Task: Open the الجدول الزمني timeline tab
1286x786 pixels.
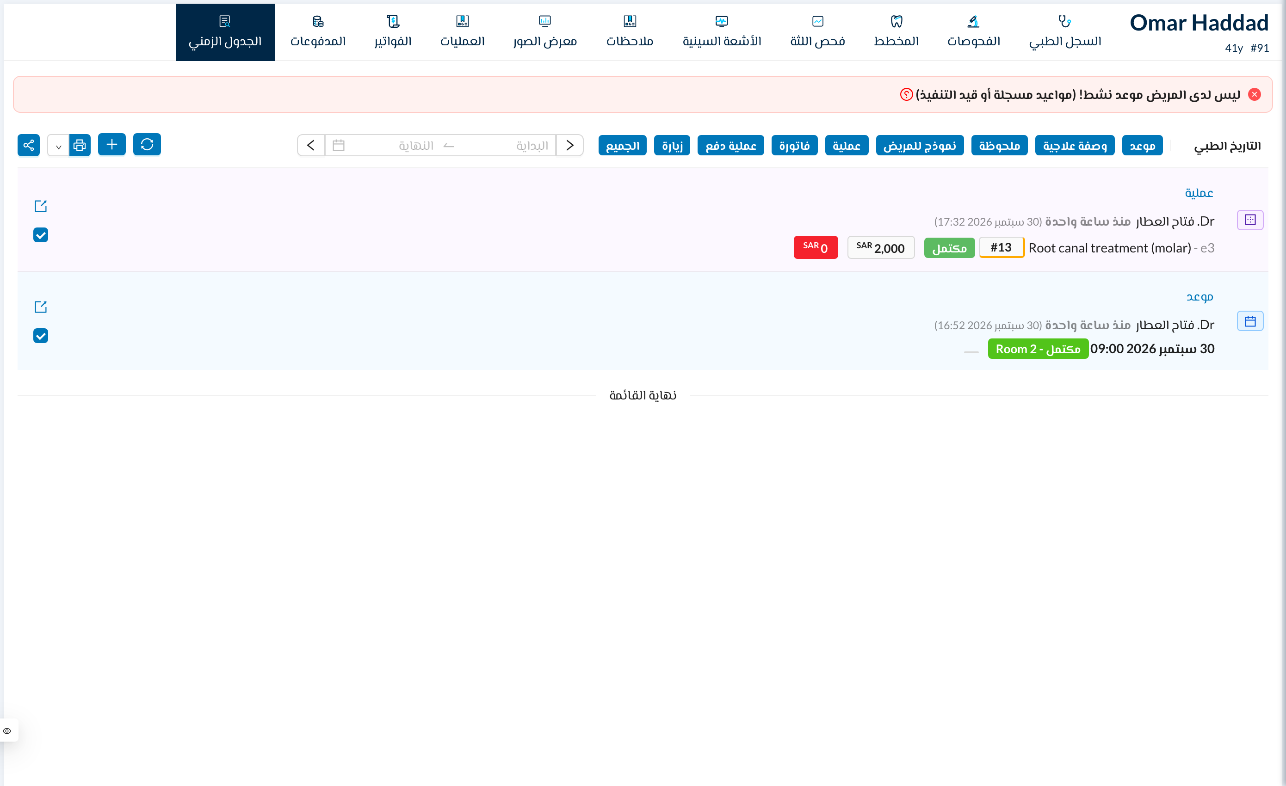Action: pyautogui.click(x=225, y=32)
